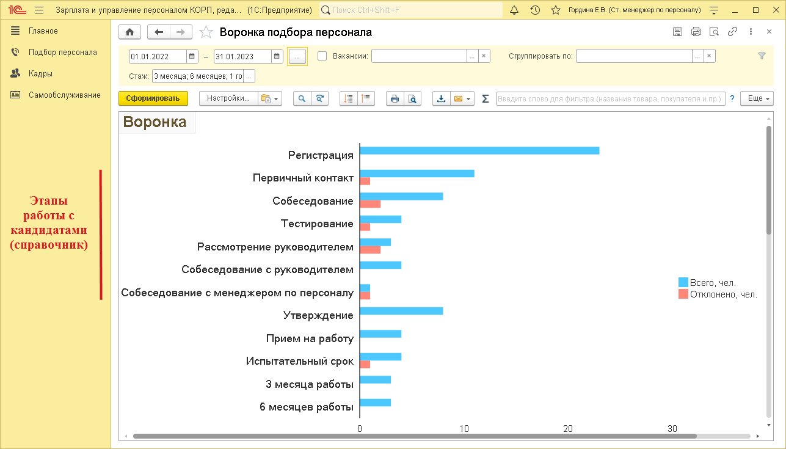Click blue Регистрация bar in chart

pyautogui.click(x=479, y=151)
